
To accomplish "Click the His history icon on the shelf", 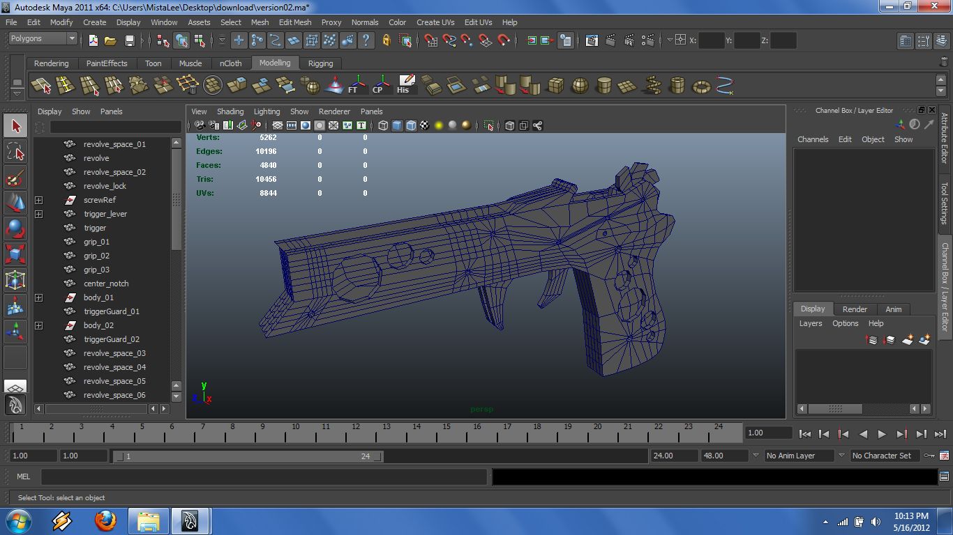I will click(x=406, y=84).
